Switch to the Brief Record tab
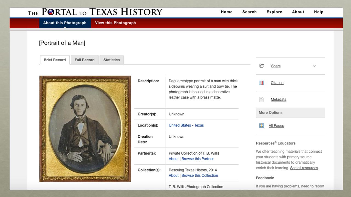 [55, 60]
